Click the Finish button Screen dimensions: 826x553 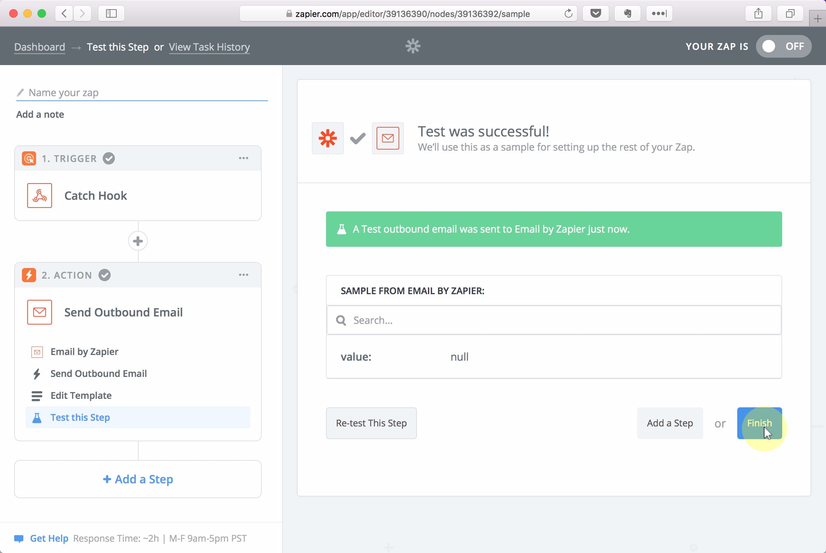click(760, 423)
